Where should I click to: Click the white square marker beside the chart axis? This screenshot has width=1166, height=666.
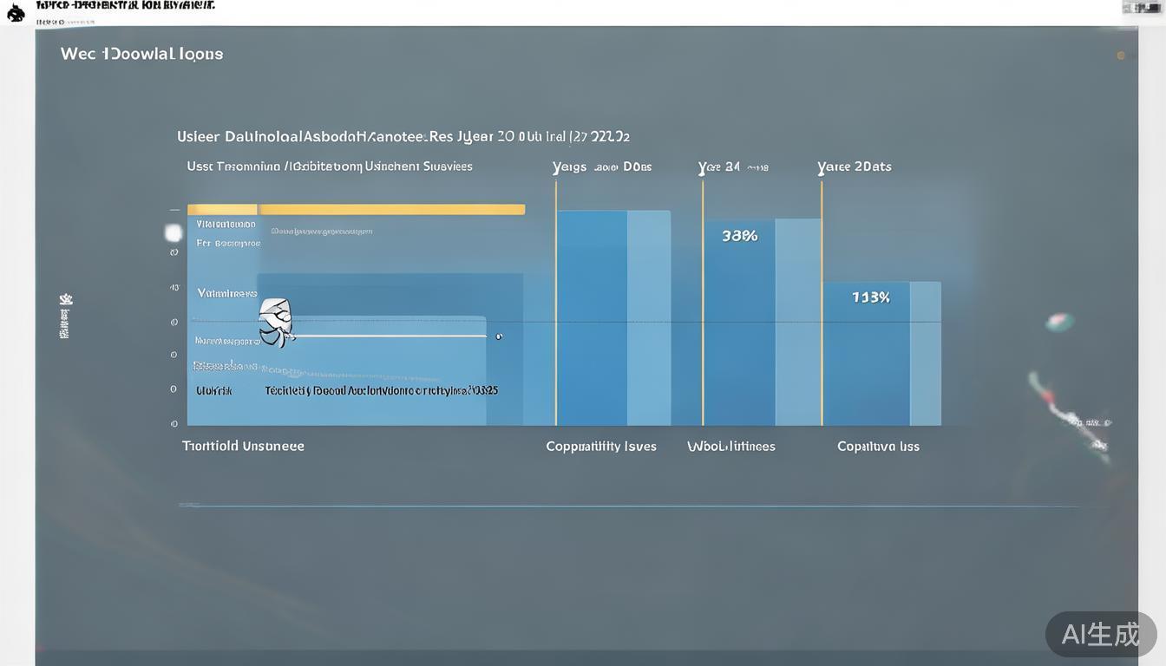[x=174, y=232]
